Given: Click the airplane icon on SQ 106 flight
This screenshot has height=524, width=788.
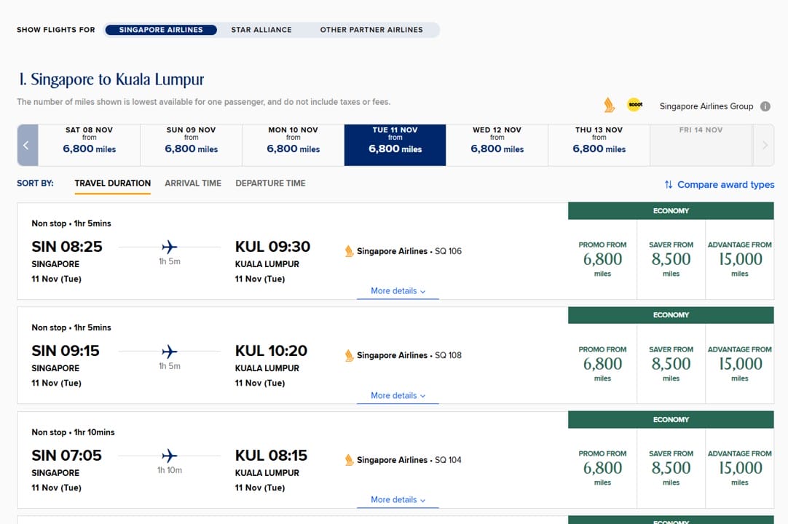Looking at the screenshot, I should pyautogui.click(x=170, y=247).
